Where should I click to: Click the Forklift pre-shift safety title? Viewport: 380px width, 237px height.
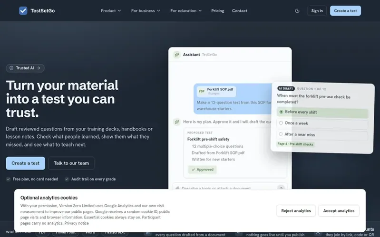point(208,139)
